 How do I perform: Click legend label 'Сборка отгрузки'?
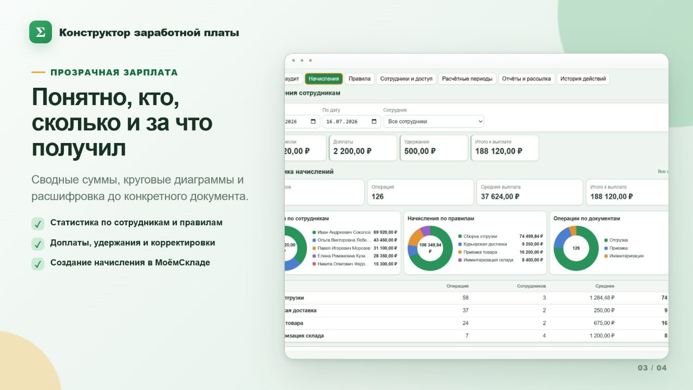coord(480,236)
